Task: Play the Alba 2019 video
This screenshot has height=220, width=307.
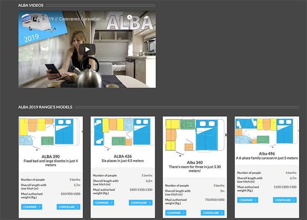Action: [x=87, y=49]
